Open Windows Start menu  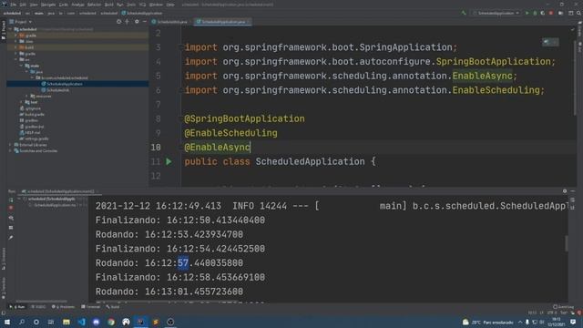tap(6, 322)
